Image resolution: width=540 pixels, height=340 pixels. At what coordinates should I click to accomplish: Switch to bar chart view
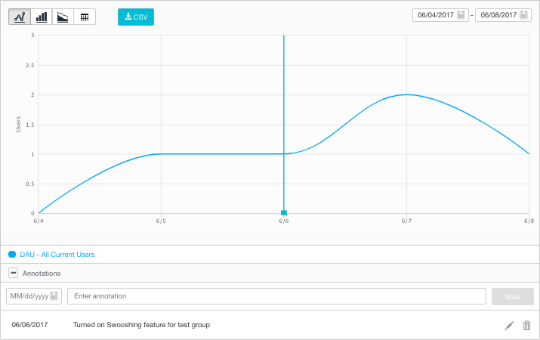(42, 17)
